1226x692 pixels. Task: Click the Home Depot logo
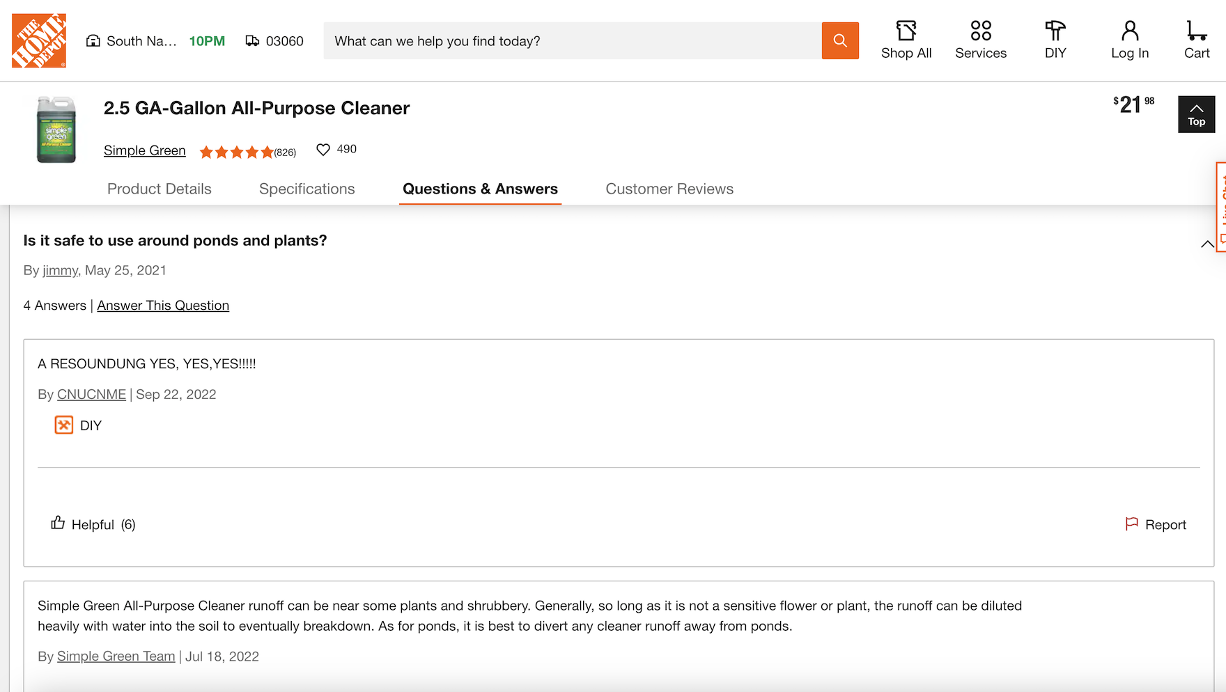pyautogui.click(x=39, y=40)
